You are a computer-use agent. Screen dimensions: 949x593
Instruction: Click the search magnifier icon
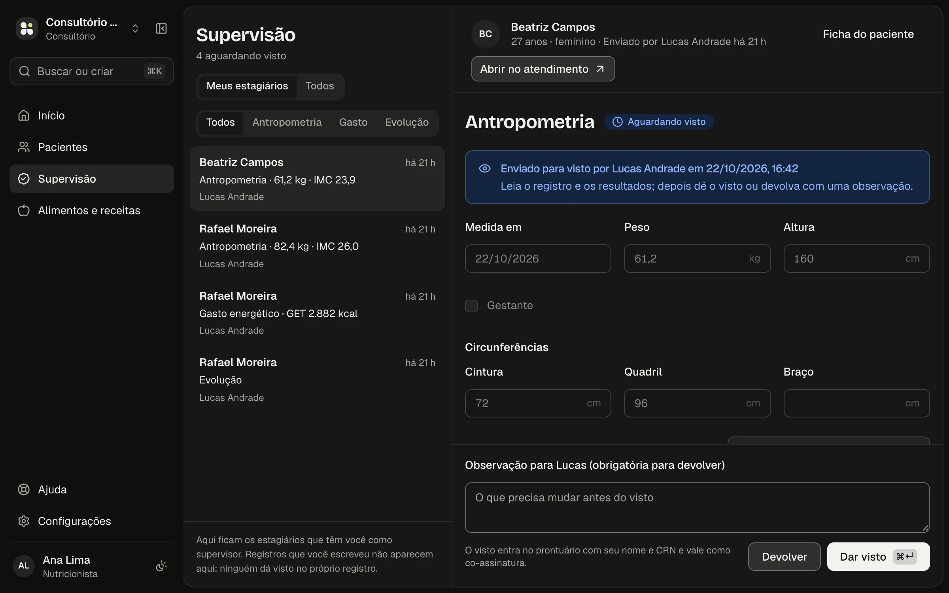tap(25, 71)
